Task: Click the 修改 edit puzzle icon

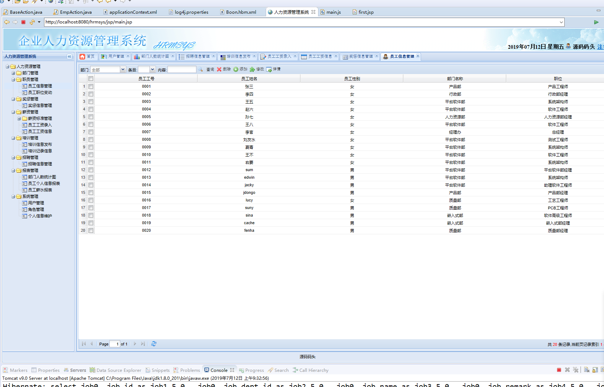Action: [x=252, y=69]
